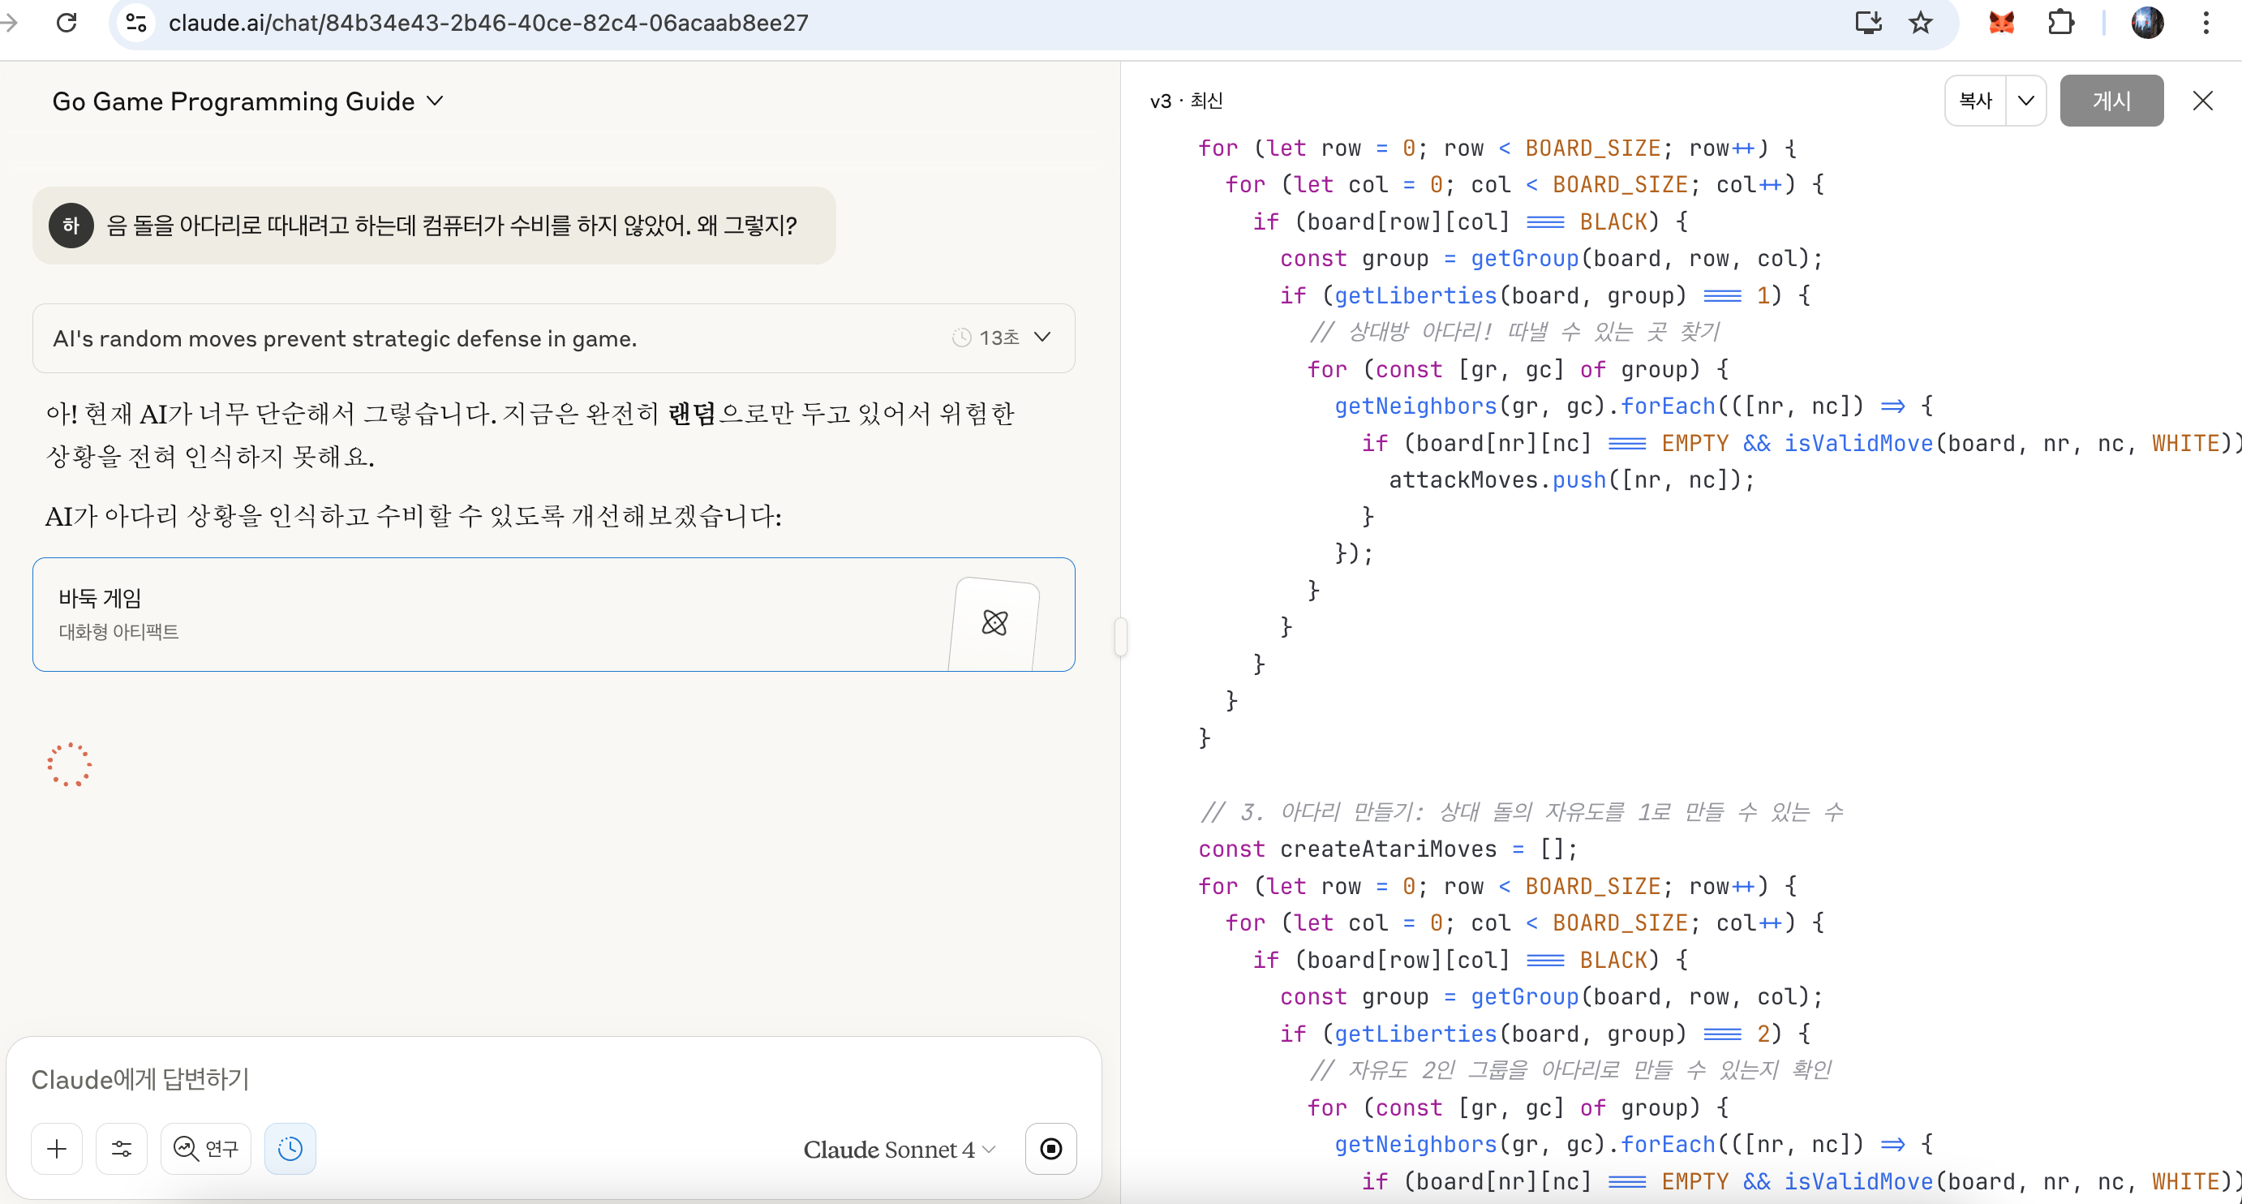
Task: Bookmark this page with the star icon
Action: pyautogui.click(x=1920, y=23)
